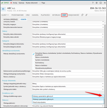107x108 pixels.
Task: Switch to the CRM tab
Action: [x=28, y=15]
